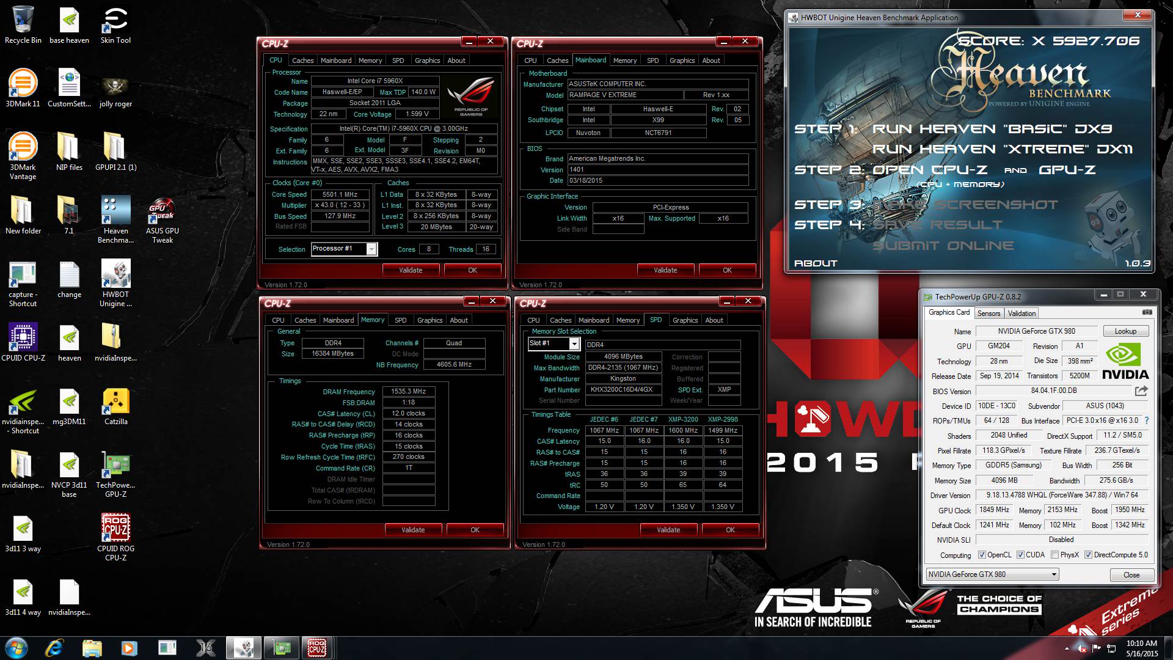This screenshot has width=1173, height=660.
Task: Click Bus Interface question mark in GPU-Z
Action: point(1146,420)
